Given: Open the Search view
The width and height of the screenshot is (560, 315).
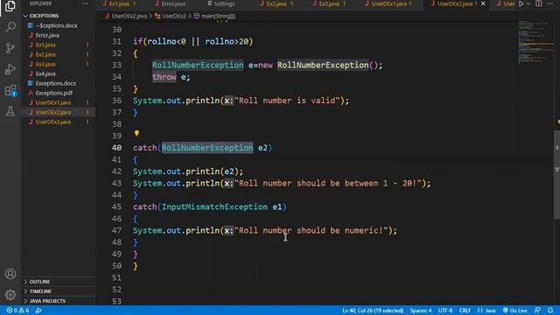Looking at the screenshot, I should coord(10,27).
